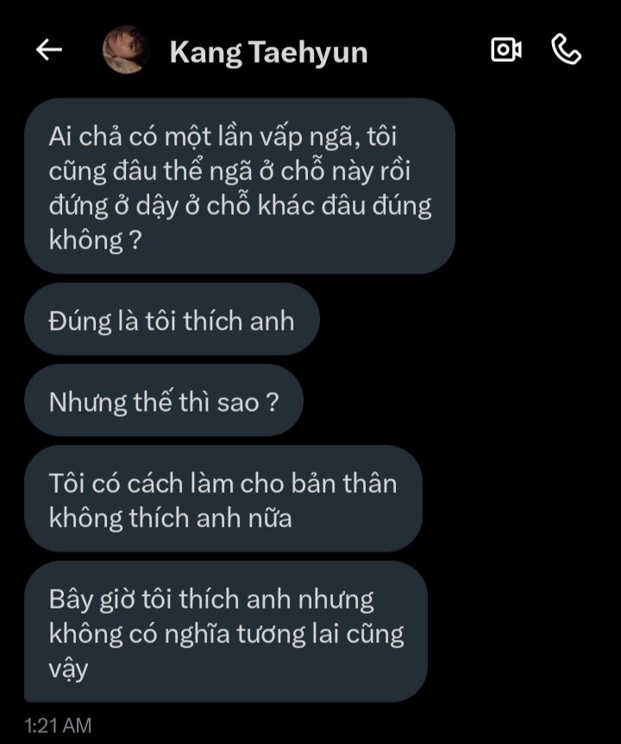Click the line 'không có nghĩa tương lai cũng'
This screenshot has width=621, height=744.
[226, 634]
